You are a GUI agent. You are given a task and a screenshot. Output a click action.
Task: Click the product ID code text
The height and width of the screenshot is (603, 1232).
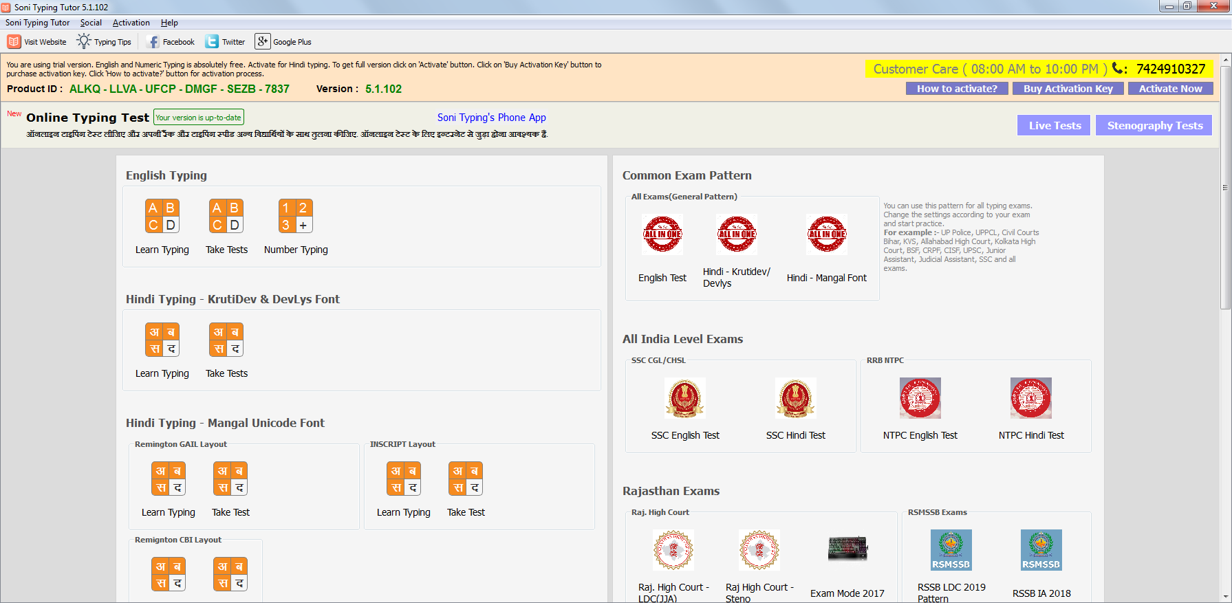click(x=180, y=89)
